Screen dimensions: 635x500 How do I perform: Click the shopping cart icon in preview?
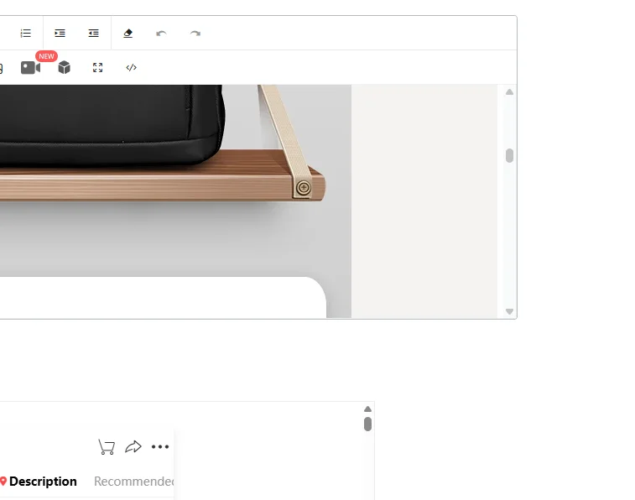[107, 447]
